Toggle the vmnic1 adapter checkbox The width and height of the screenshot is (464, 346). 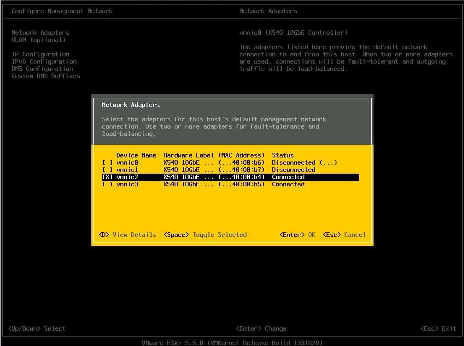click(x=108, y=170)
